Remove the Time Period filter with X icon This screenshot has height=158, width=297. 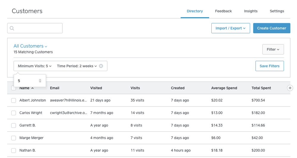click(x=101, y=66)
